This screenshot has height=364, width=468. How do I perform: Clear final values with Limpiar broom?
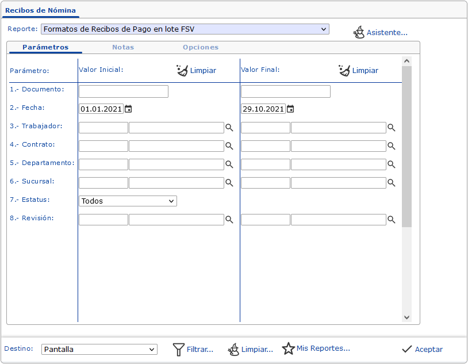[x=358, y=70]
